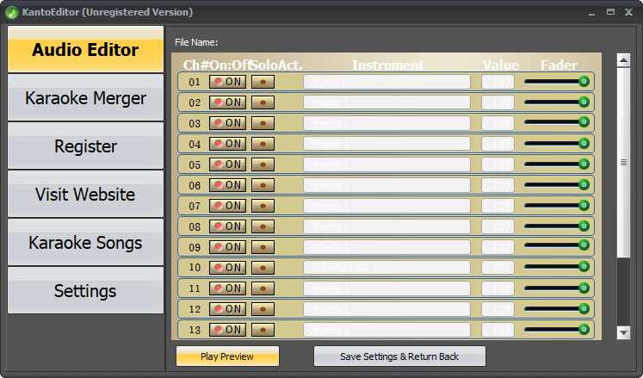This screenshot has width=643, height=378.
Task: Click channel 07 fader knob
Action: [x=584, y=205]
